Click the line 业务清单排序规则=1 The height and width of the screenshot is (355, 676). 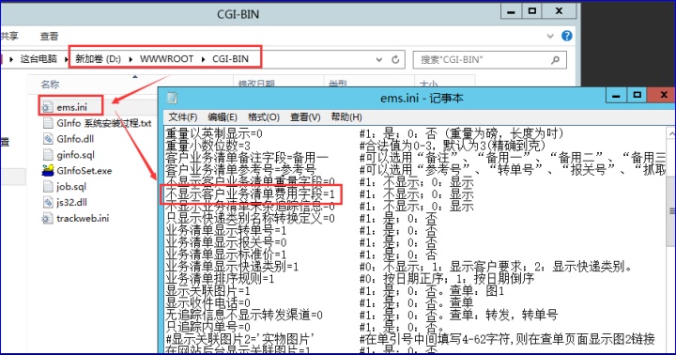coord(220,279)
